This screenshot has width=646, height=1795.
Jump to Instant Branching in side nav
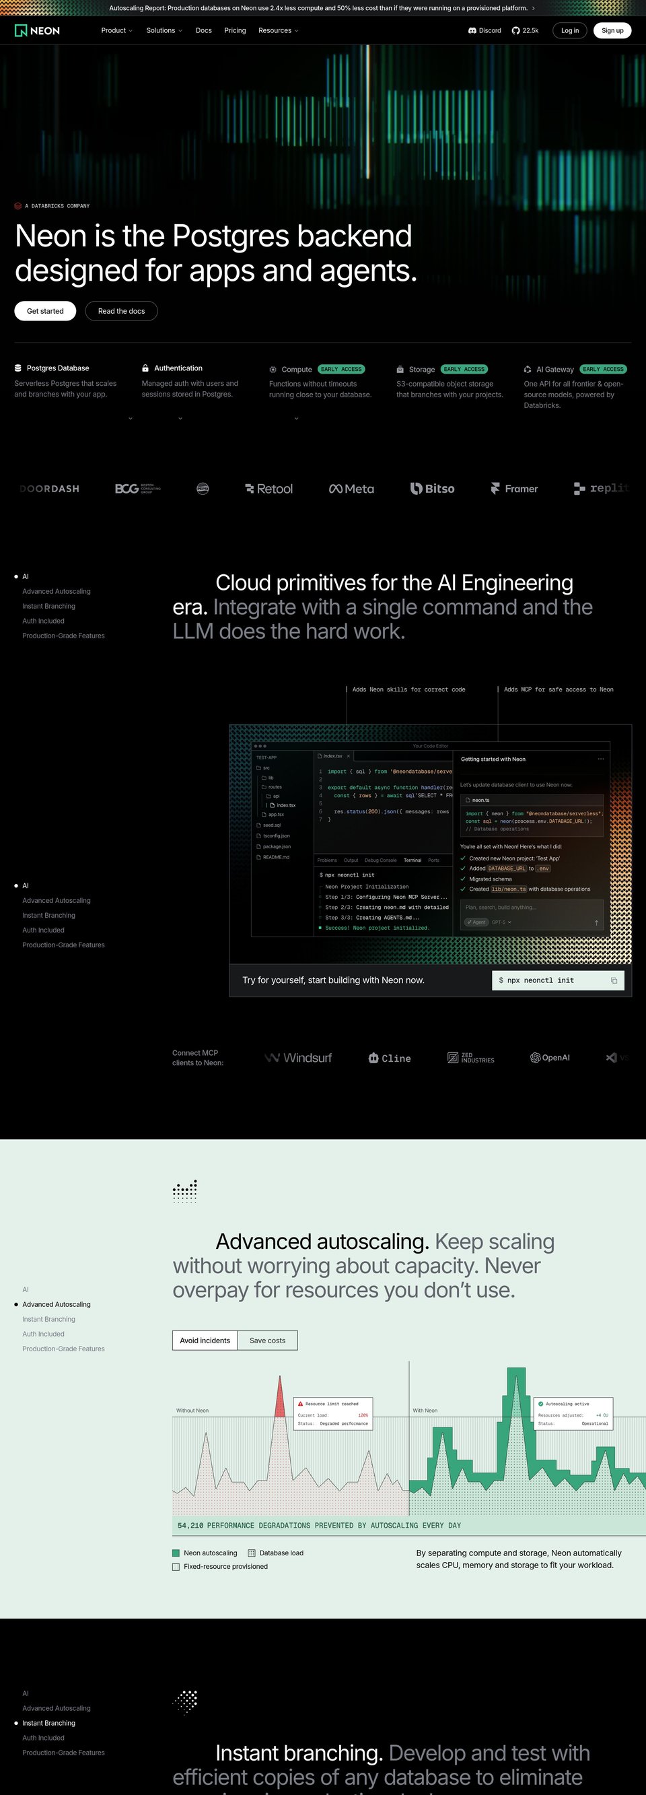pos(48,1722)
